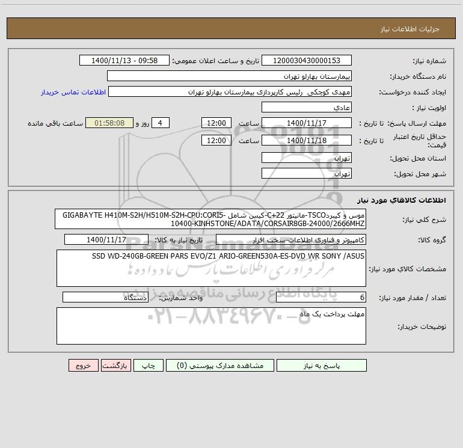The image size is (463, 448).
Task: Select the need number field 1200030430000153
Action: point(307,61)
